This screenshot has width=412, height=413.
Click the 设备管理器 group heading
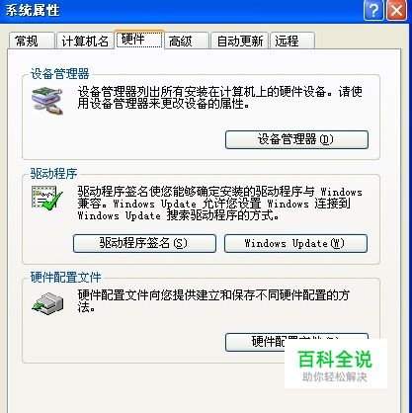(59, 74)
